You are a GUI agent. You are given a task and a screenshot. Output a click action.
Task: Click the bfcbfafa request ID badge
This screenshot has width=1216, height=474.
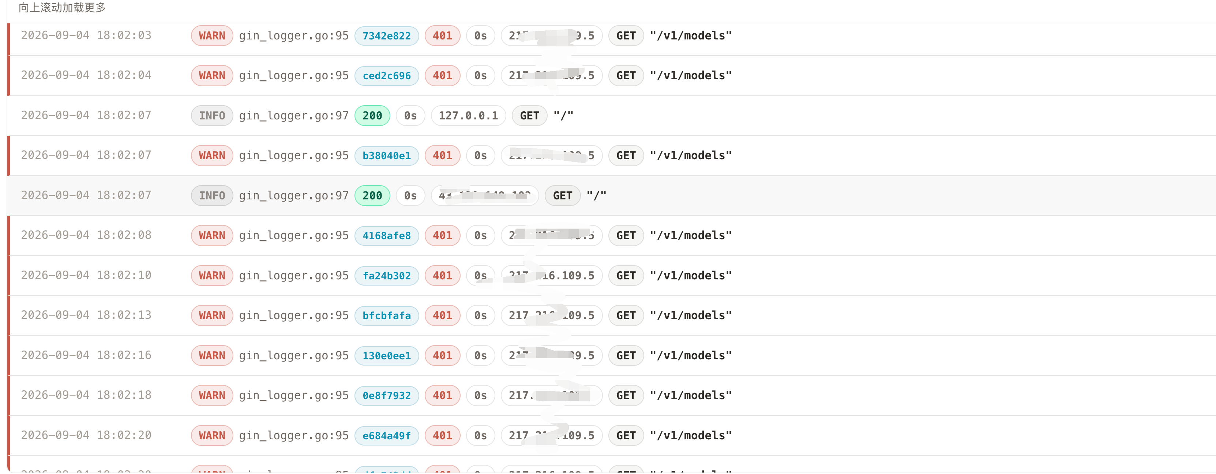coord(387,316)
